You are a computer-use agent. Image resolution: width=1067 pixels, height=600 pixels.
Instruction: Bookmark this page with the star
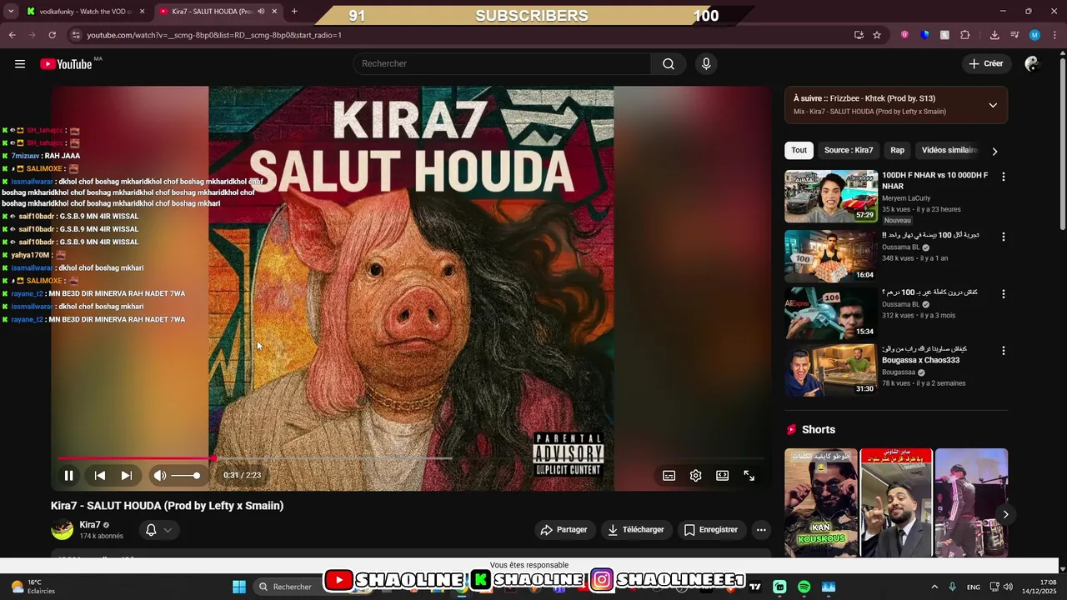tap(877, 35)
